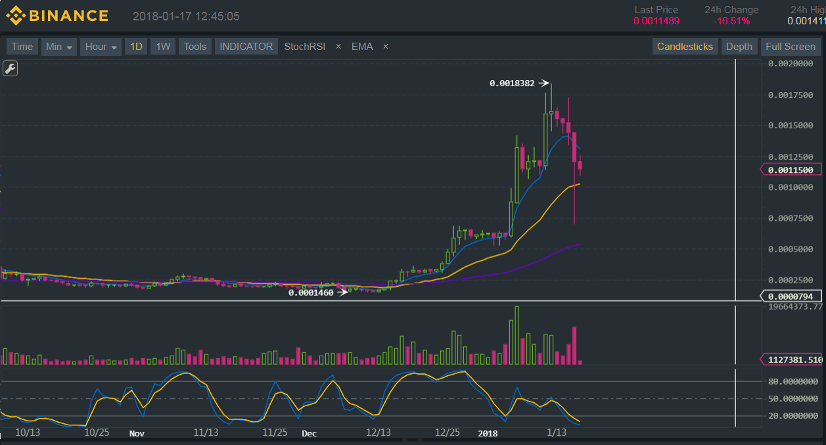Click the 0.0010000 price axis label
Image resolution: width=826 pixels, height=445 pixels.
click(791, 187)
